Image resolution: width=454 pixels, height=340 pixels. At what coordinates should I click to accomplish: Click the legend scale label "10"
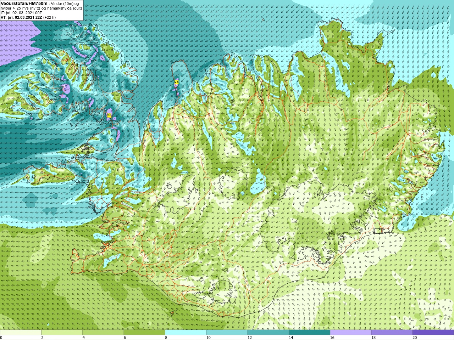[x=209, y=338]
